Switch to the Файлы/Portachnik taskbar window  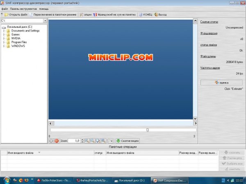tap(93, 180)
